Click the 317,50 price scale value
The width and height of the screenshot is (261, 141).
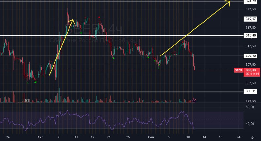tap(251, 28)
